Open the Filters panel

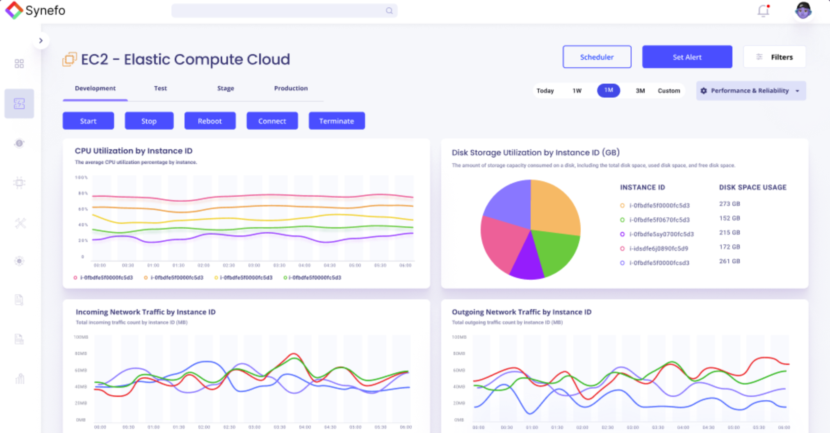coord(775,57)
